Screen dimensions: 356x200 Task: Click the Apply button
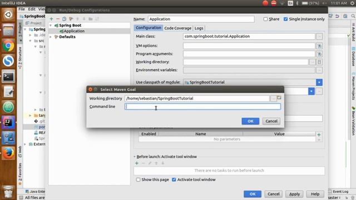tap(294, 194)
